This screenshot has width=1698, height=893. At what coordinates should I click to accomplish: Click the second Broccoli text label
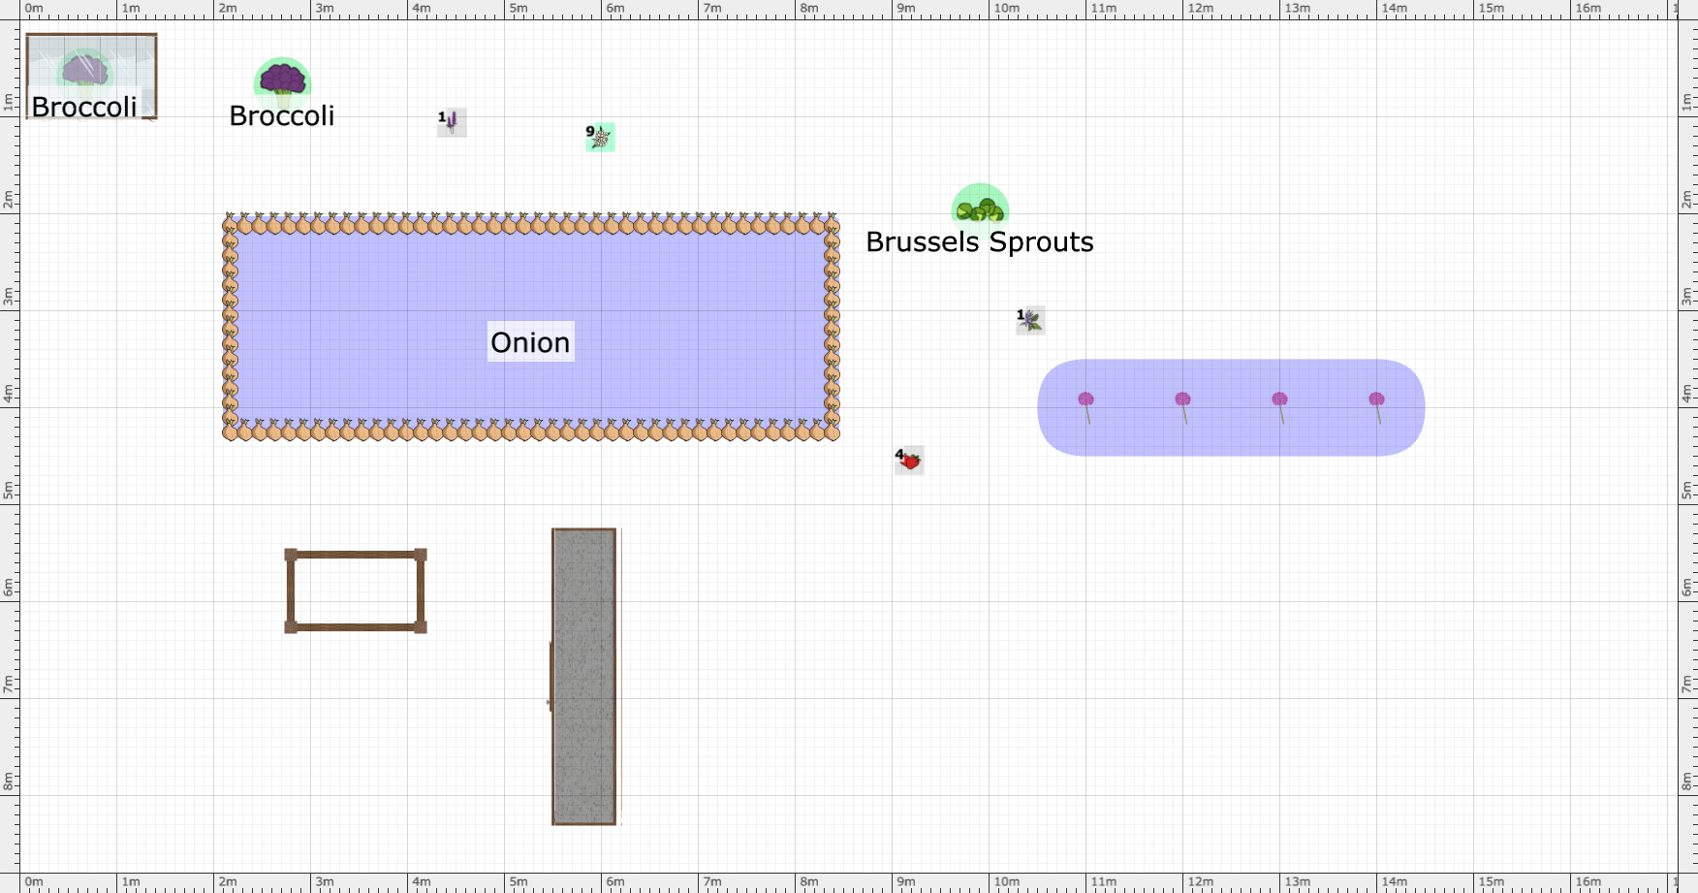point(282,116)
